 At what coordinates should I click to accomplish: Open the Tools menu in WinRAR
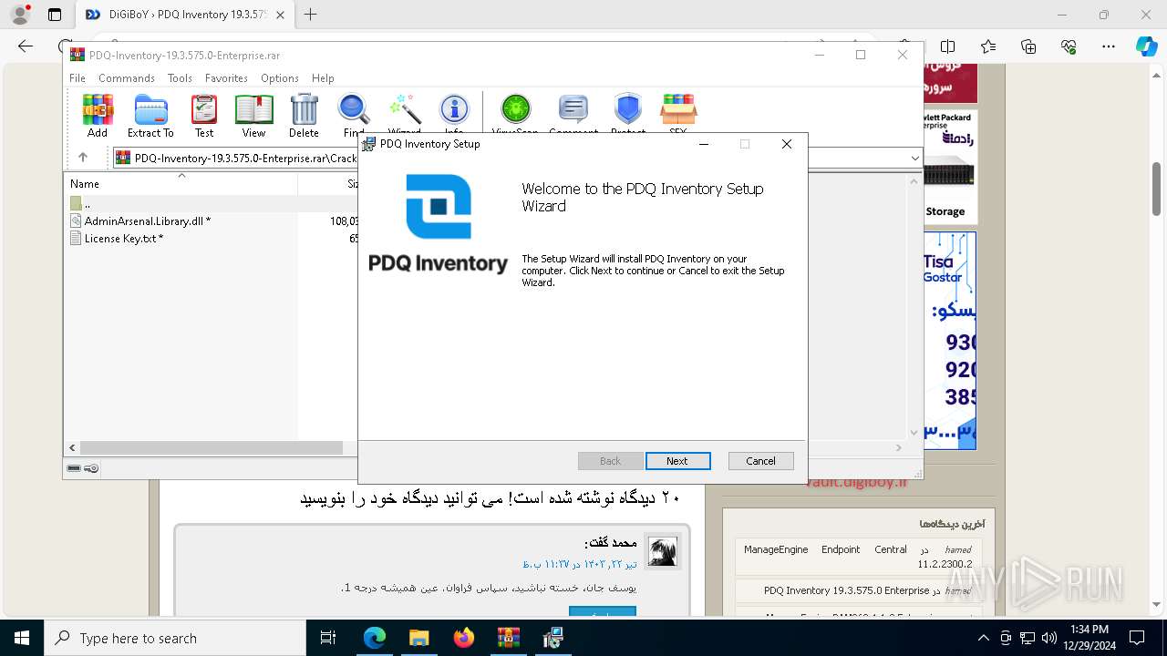(180, 78)
